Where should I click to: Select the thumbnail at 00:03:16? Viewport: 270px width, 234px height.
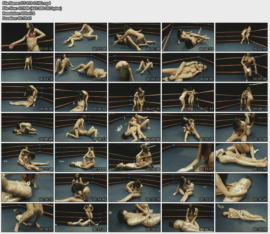[27, 67]
